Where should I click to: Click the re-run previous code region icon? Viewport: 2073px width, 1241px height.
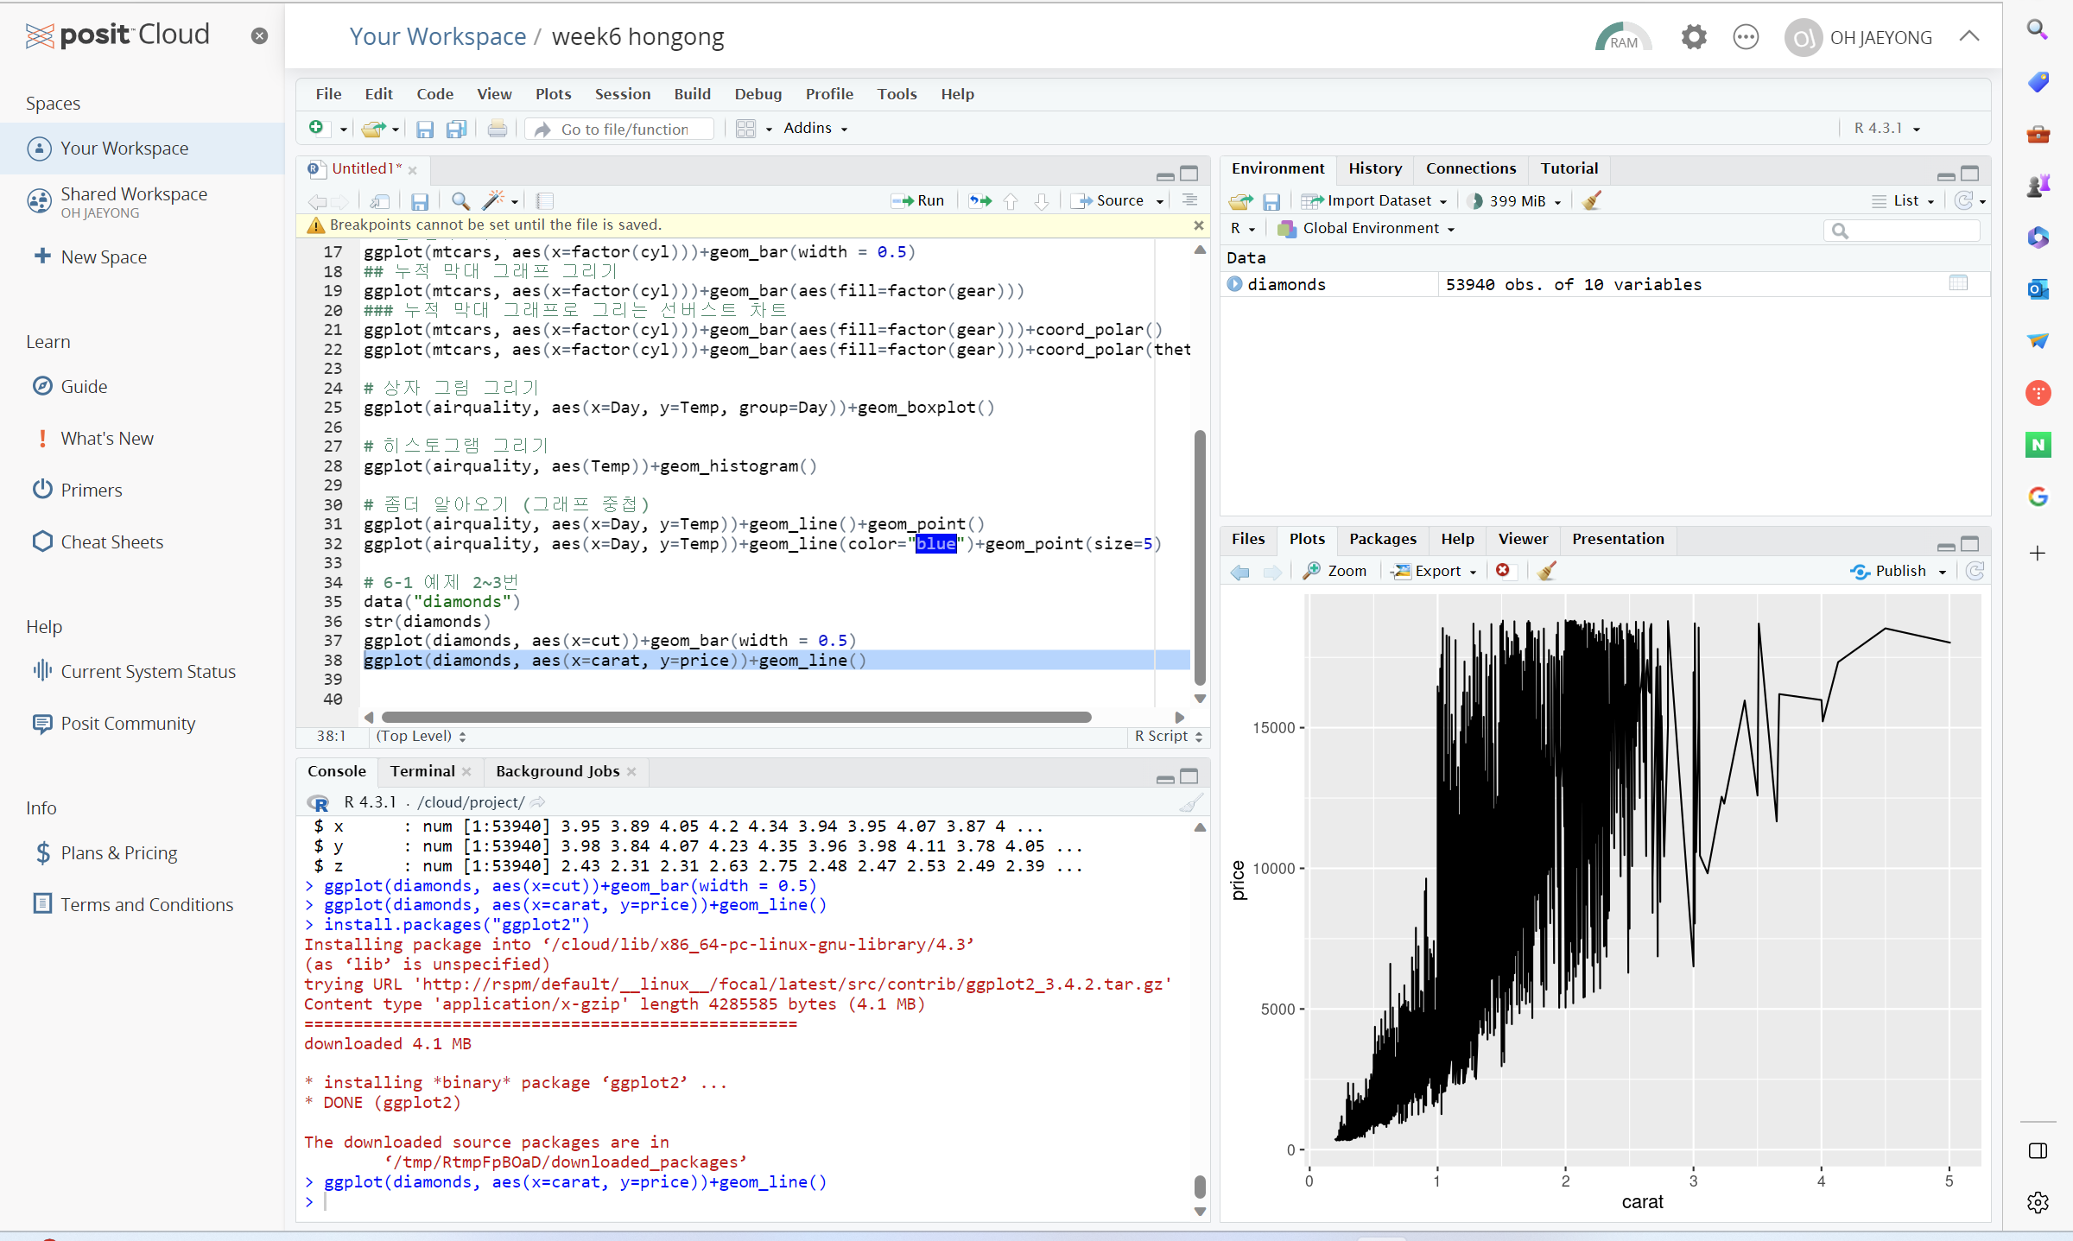pos(980,200)
